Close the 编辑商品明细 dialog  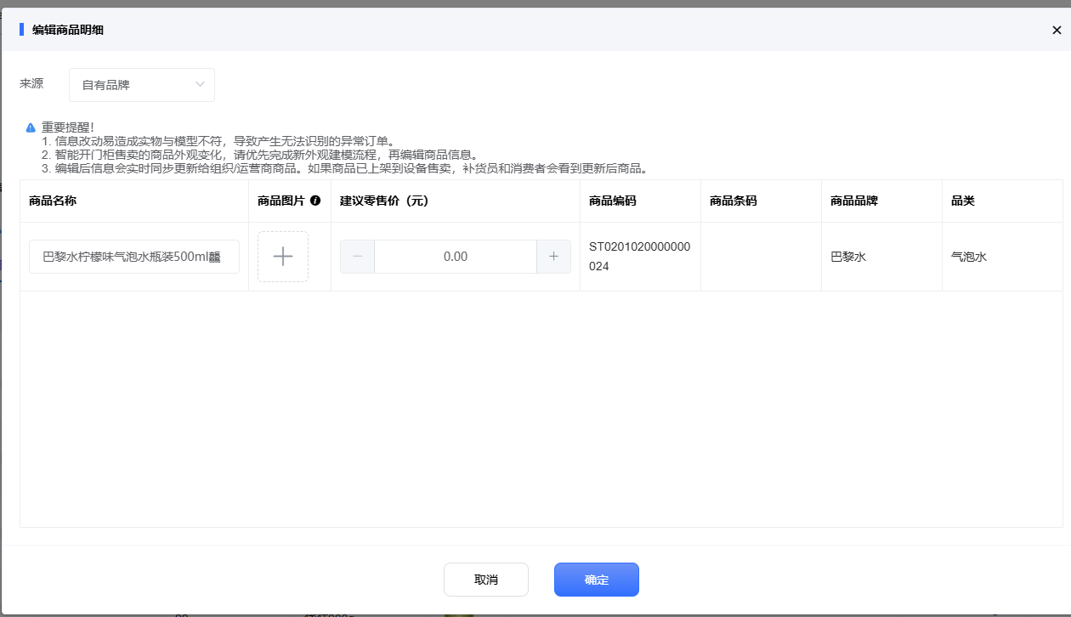1057,30
